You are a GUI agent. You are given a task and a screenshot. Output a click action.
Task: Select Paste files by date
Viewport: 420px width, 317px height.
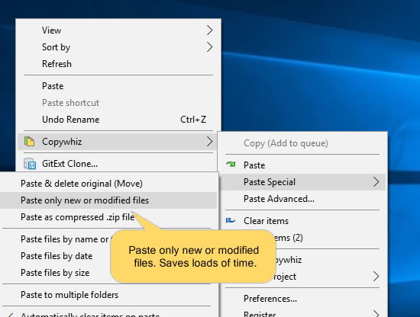pyautogui.click(x=57, y=256)
